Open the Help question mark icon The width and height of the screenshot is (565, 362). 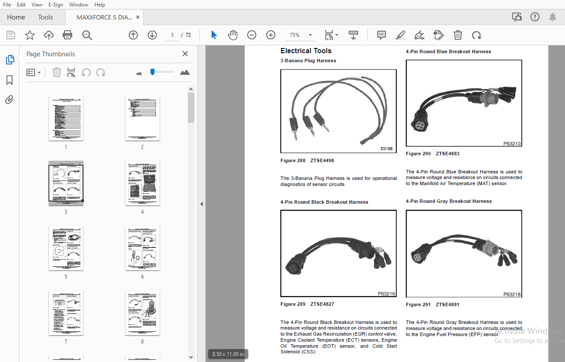tap(535, 17)
